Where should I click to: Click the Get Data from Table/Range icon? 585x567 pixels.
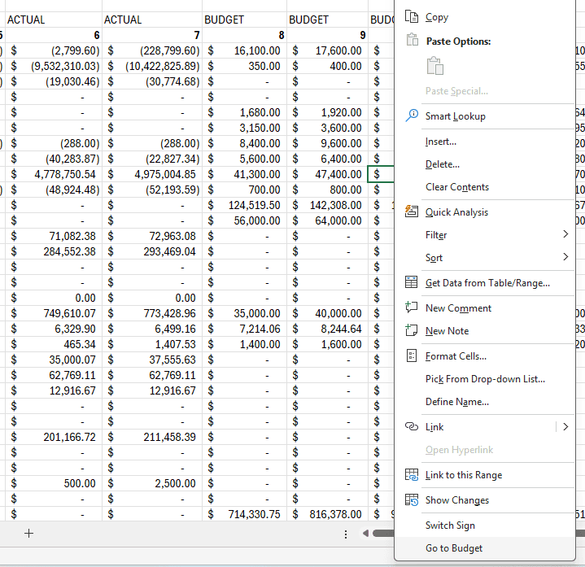pyautogui.click(x=412, y=283)
